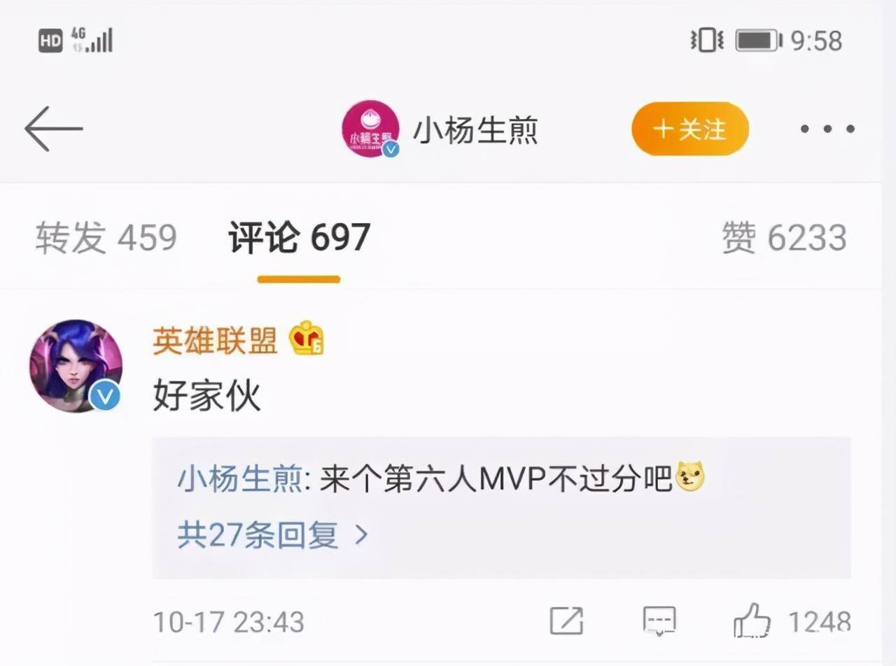Screen dimensions: 896x666
Task: Reply with the comment bubble icon
Action: pyautogui.click(x=659, y=621)
